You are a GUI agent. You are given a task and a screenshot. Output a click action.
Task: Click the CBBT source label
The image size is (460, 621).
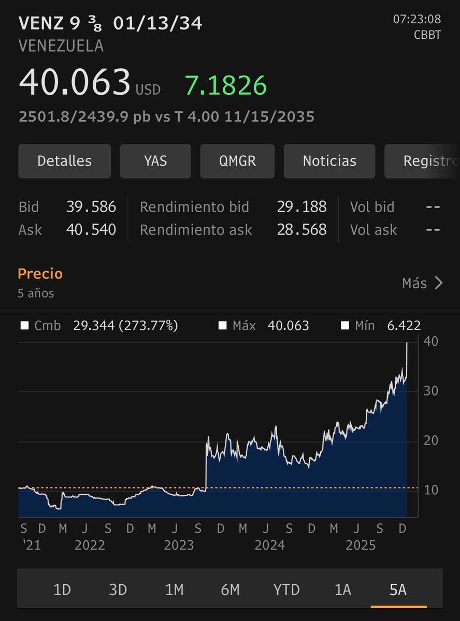pyautogui.click(x=427, y=35)
